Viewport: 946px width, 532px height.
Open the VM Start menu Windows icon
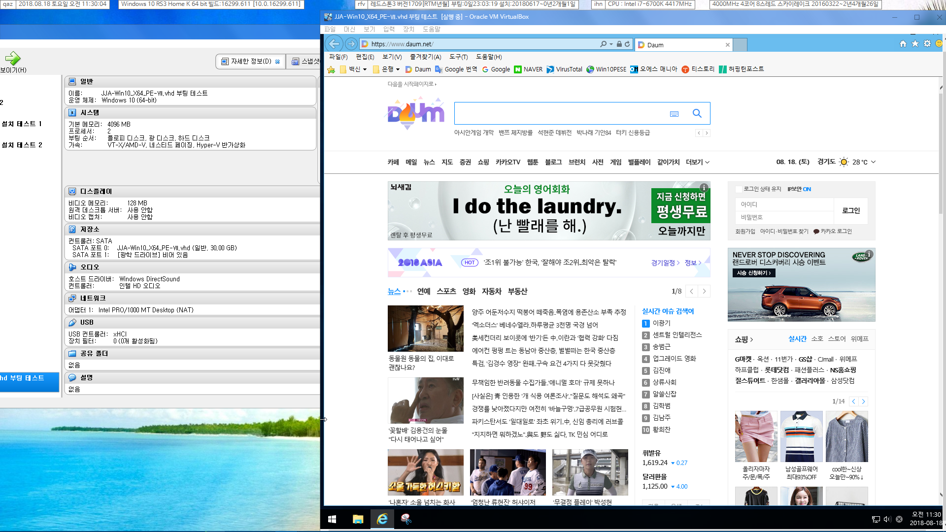pos(332,519)
